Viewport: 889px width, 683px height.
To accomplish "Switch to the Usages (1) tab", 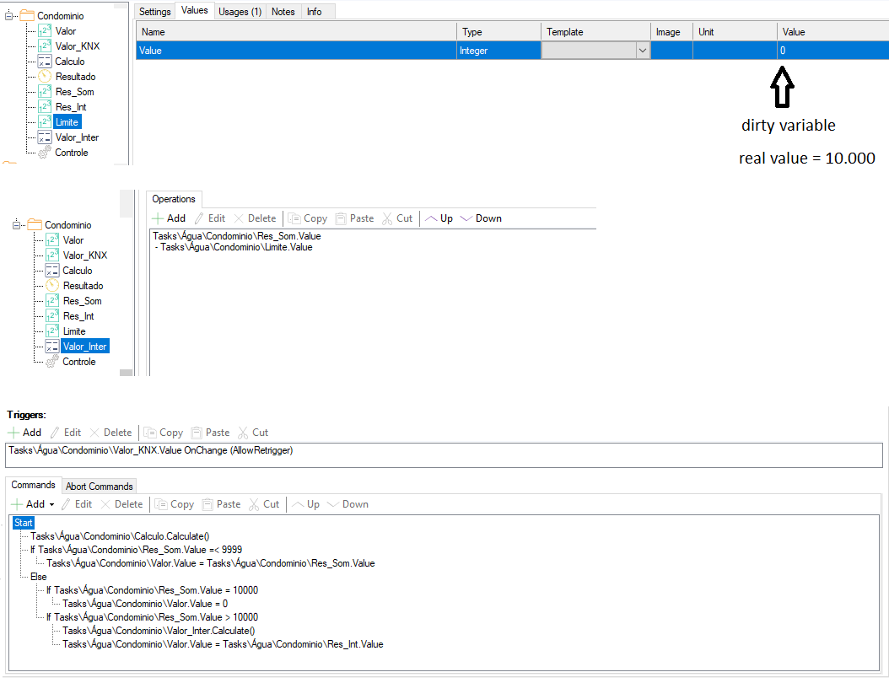I will click(x=240, y=11).
